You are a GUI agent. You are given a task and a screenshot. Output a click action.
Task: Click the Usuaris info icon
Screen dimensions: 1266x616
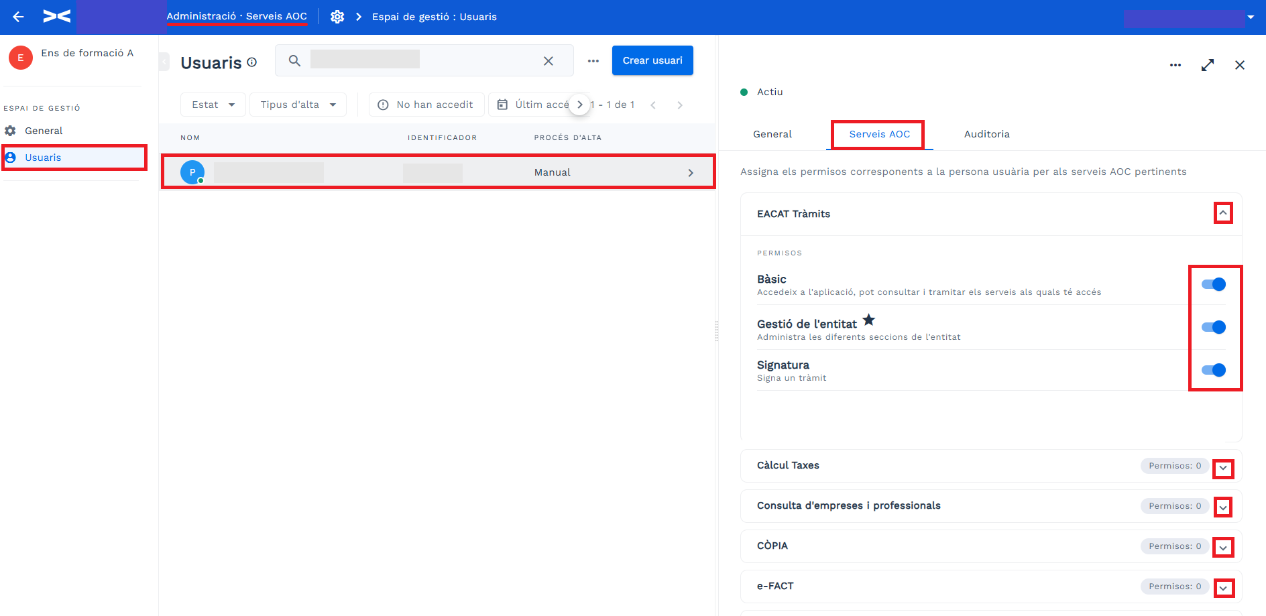(252, 62)
